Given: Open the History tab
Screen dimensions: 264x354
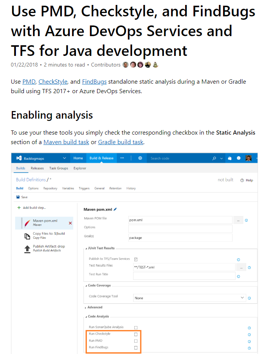Looking at the screenshot, I should [x=131, y=188].
